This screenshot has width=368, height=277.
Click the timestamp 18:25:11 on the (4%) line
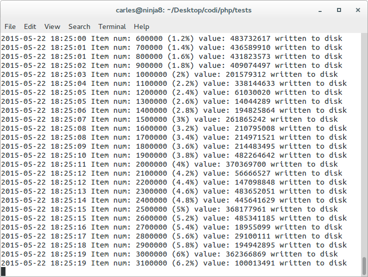pos(68,164)
